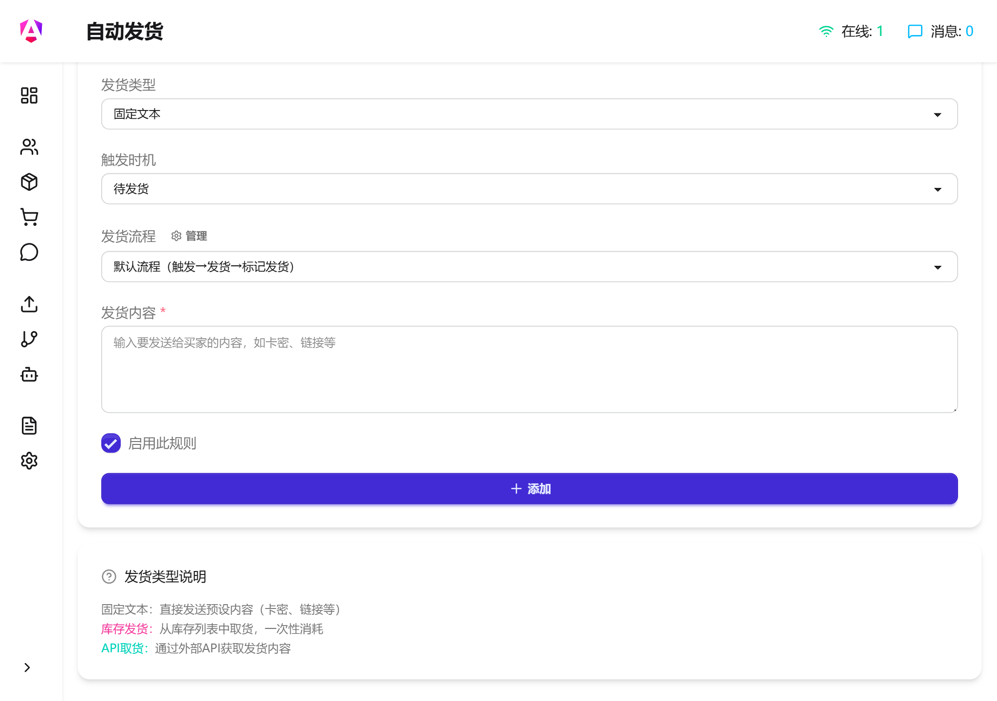Click the 管理 link beside 发货流程
The height and width of the screenshot is (701, 997).
(x=195, y=236)
